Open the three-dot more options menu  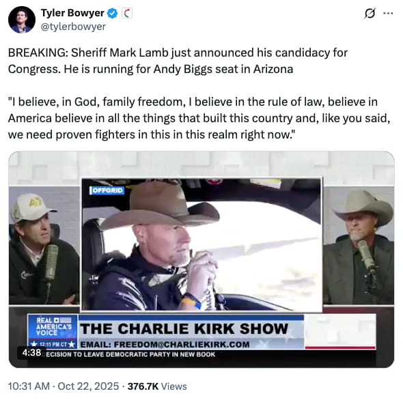(388, 13)
